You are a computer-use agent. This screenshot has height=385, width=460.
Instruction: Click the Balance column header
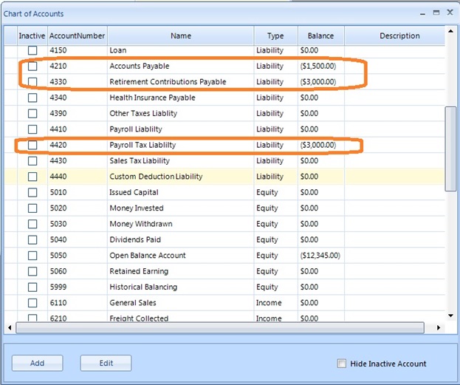click(x=320, y=35)
